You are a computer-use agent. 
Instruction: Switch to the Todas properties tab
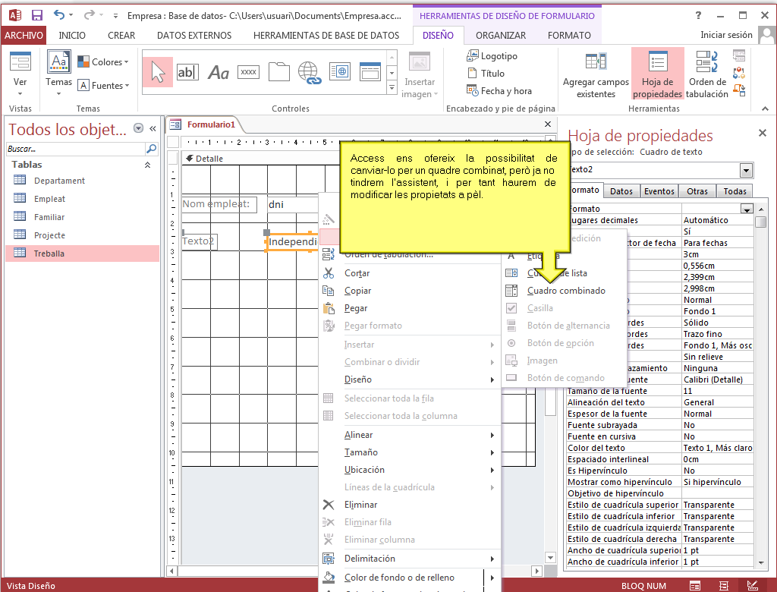[x=735, y=191]
